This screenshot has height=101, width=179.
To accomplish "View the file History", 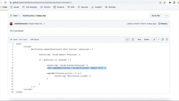I will (x=163, y=24).
